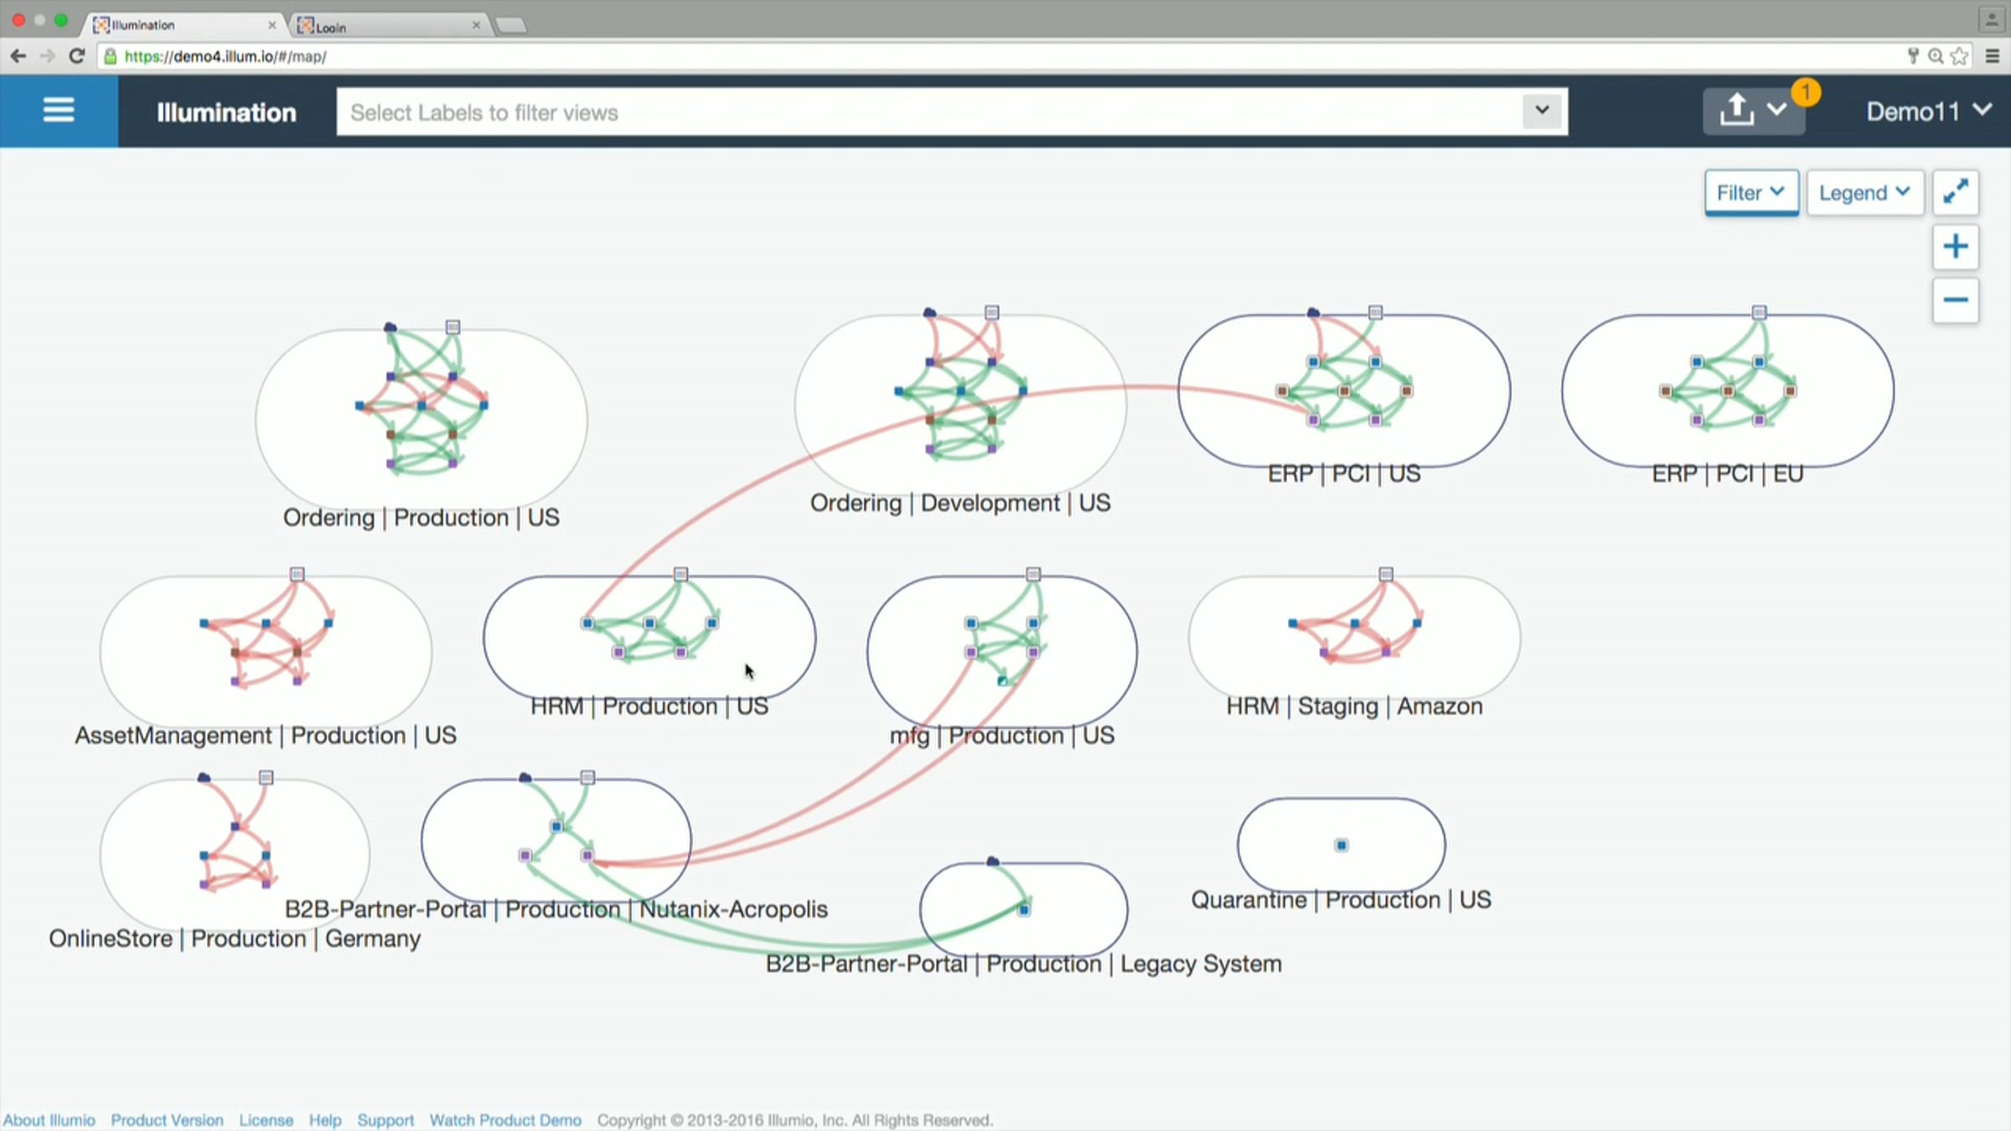Click the orange notification badge
The width and height of the screenshot is (2011, 1131).
[1806, 91]
